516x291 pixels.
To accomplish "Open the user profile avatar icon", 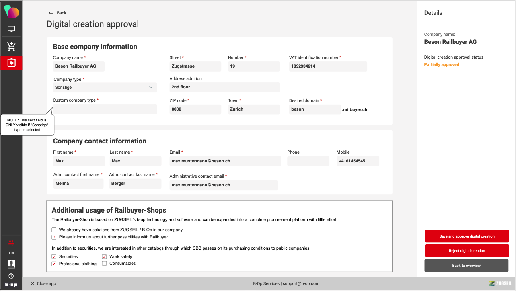I will pos(11,264).
